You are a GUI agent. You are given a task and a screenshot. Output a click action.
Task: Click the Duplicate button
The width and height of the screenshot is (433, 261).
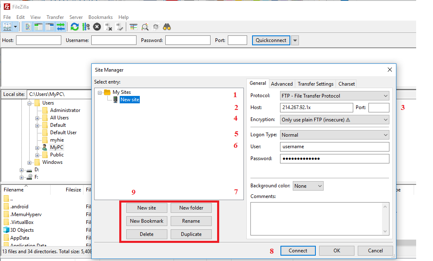(x=191, y=234)
